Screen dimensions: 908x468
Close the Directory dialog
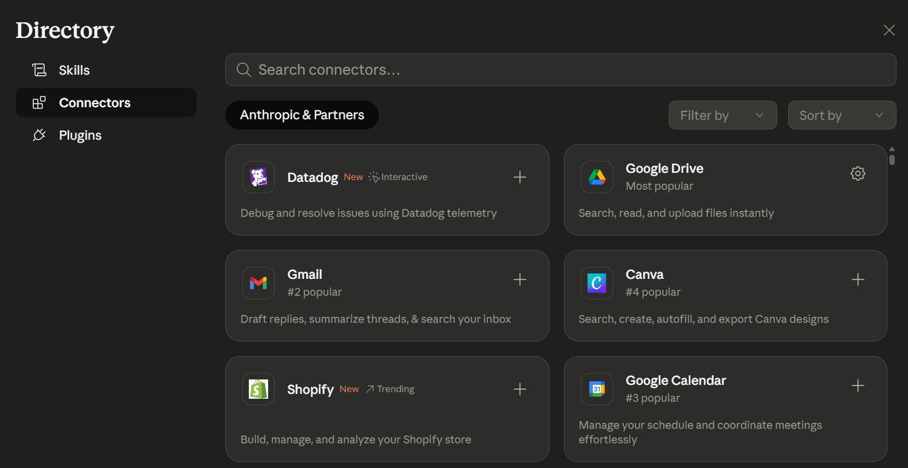pos(889,30)
